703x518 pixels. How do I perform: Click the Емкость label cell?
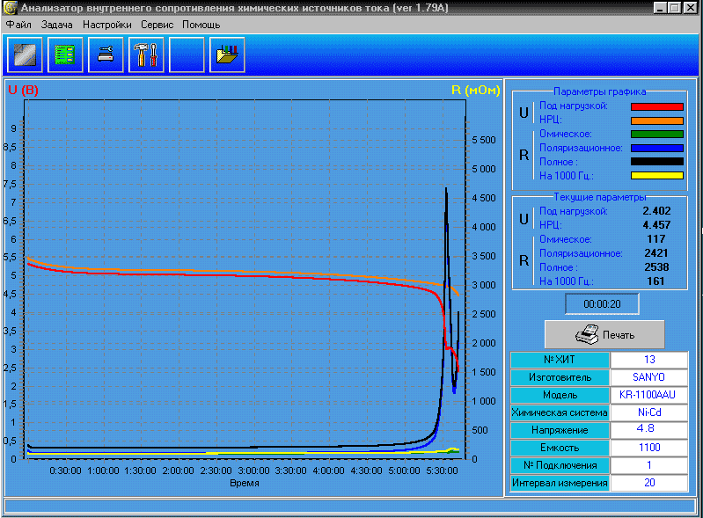click(560, 447)
